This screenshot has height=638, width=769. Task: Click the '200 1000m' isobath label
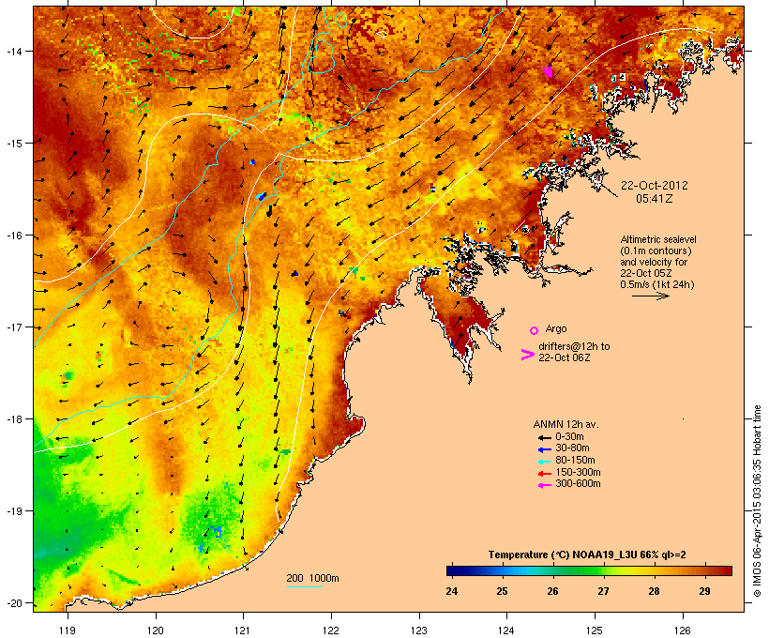[x=312, y=578]
